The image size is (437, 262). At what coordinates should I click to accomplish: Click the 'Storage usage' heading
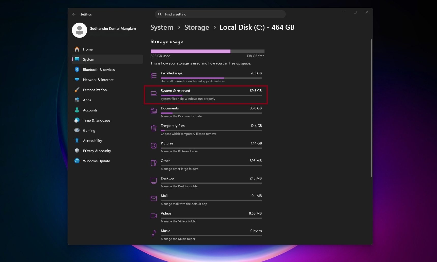click(167, 42)
